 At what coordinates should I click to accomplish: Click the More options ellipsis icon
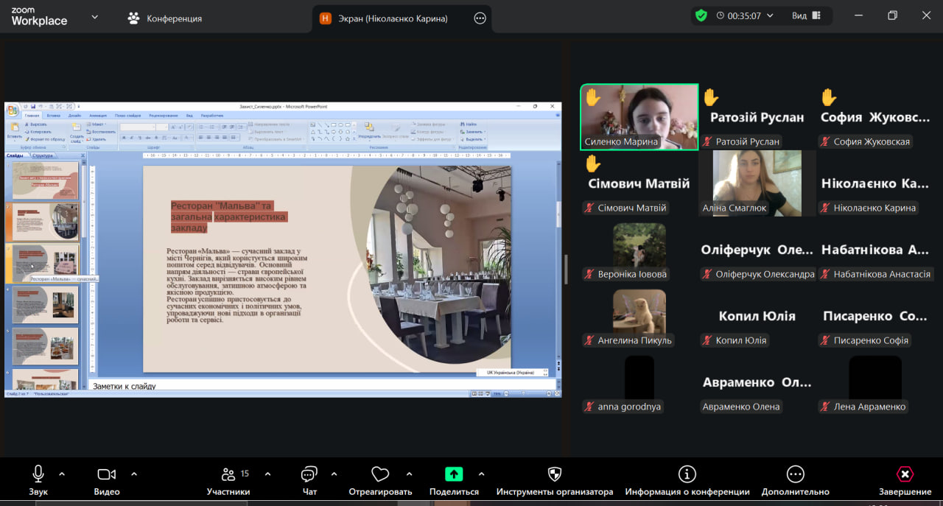tap(795, 474)
